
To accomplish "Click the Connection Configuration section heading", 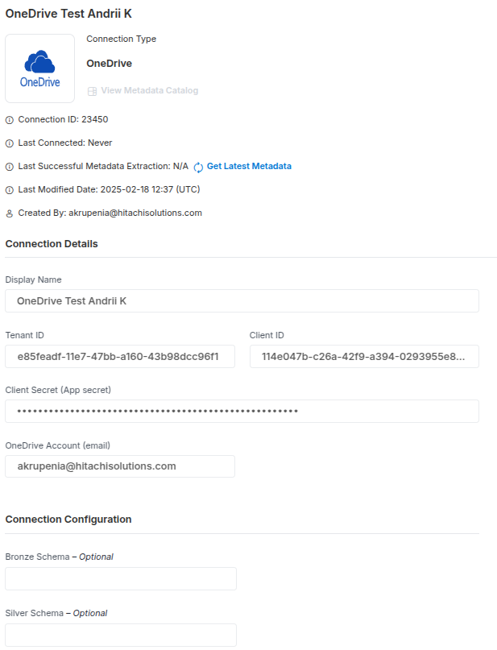I will (68, 520).
